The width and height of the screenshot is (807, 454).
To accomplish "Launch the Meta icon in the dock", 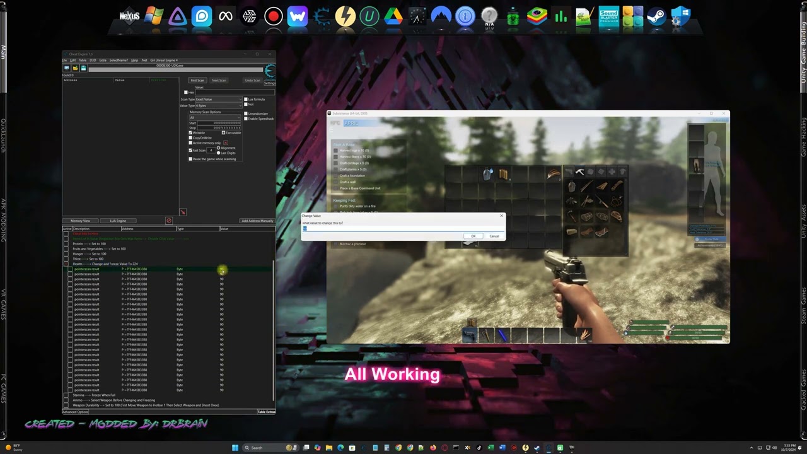I will click(x=226, y=16).
